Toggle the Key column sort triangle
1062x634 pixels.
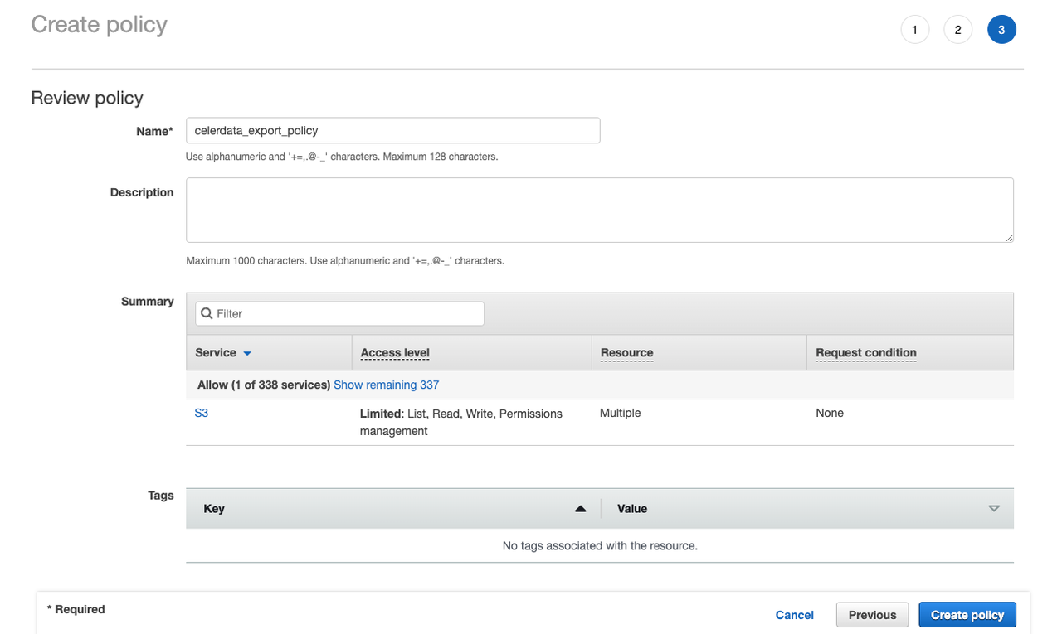click(580, 508)
